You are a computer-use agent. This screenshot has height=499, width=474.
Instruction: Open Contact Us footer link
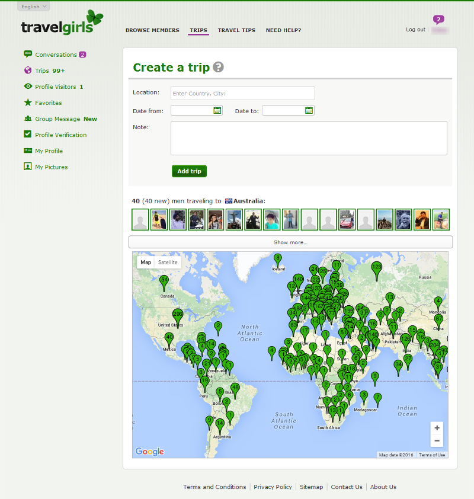(x=347, y=487)
